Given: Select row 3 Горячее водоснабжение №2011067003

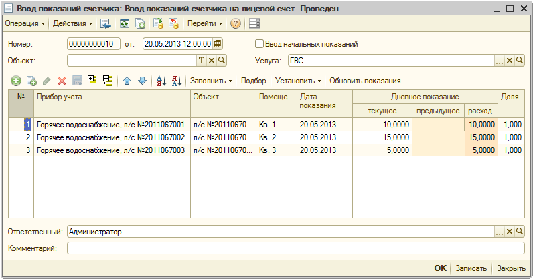Looking at the screenshot, I should pyautogui.click(x=266, y=150).
